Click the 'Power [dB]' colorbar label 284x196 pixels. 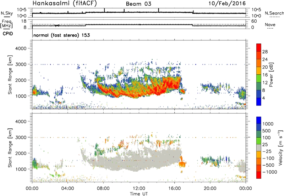pyautogui.click(x=271, y=75)
